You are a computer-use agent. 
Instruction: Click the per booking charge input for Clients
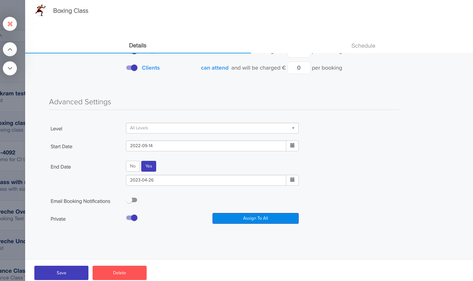[299, 68]
